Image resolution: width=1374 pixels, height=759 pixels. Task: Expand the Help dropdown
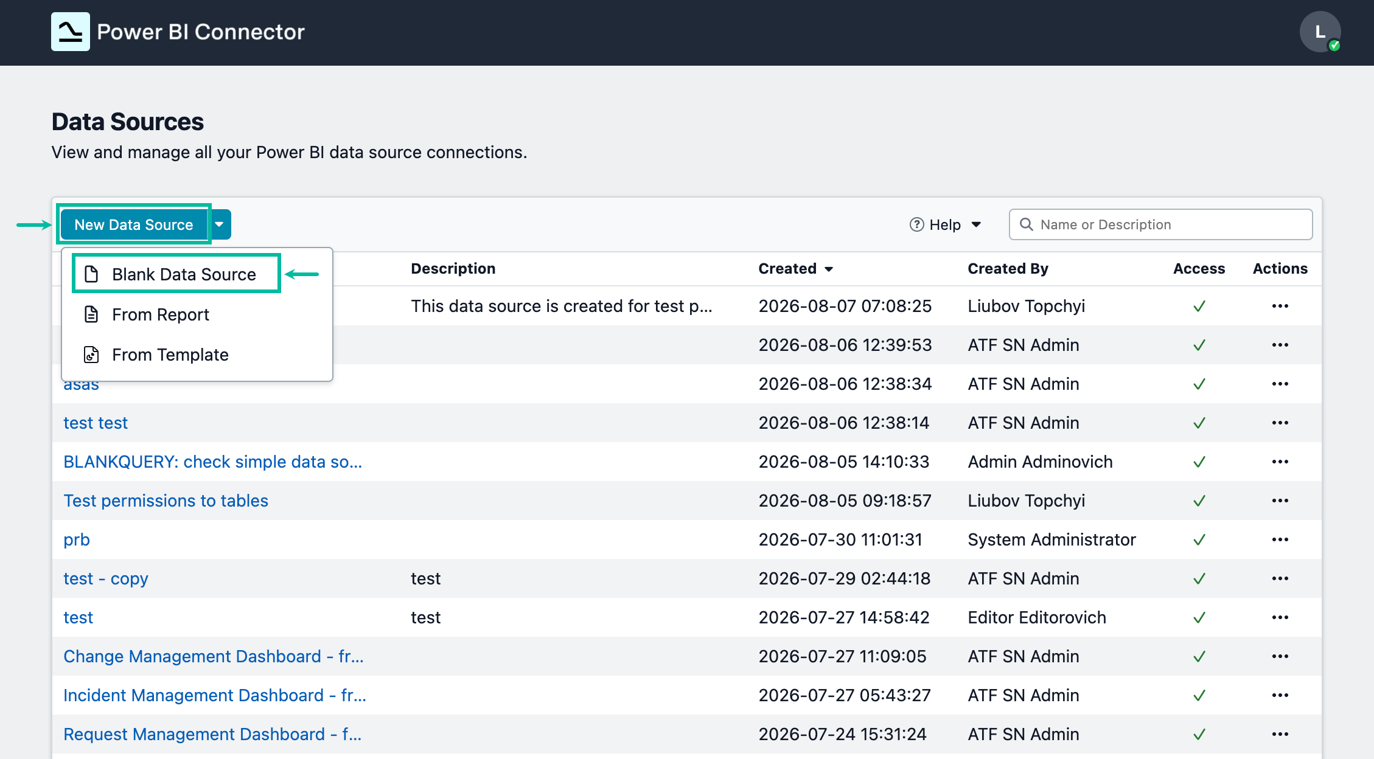(946, 225)
